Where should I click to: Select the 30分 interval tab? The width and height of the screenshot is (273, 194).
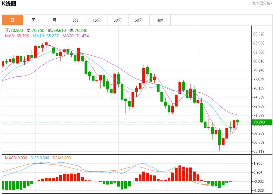[118, 20]
